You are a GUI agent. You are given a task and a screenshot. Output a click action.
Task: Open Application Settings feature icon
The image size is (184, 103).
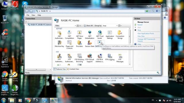coord(110,35)
